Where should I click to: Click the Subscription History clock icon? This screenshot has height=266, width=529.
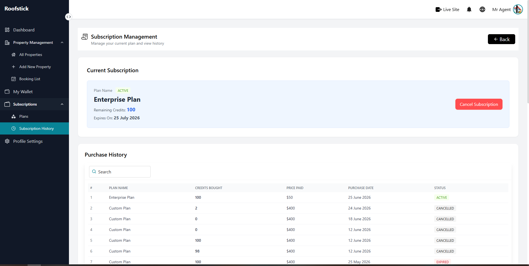(x=14, y=128)
